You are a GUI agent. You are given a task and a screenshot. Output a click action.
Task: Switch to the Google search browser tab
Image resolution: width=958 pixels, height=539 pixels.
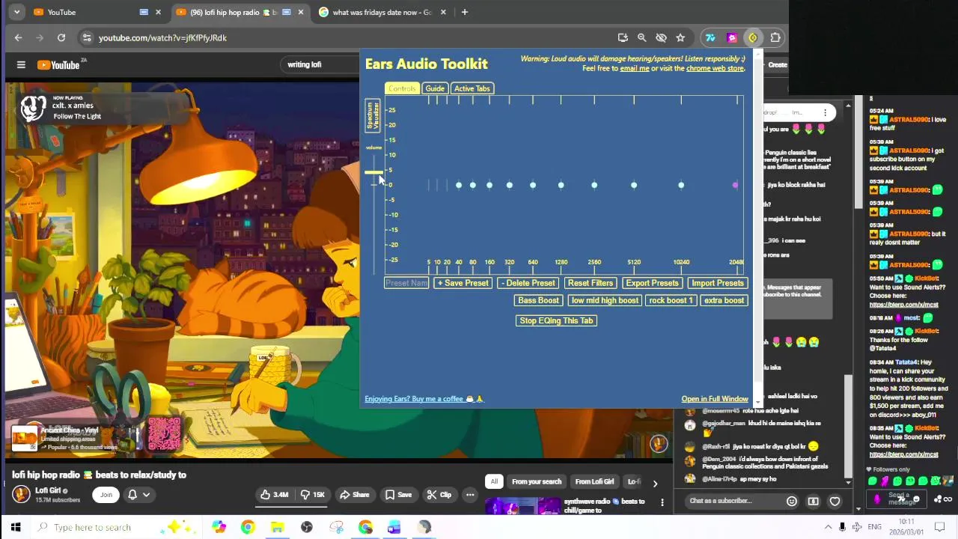click(382, 12)
